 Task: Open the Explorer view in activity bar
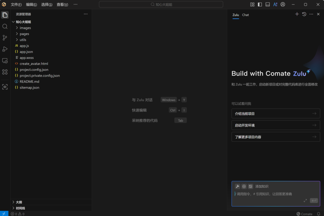(x=5, y=15)
